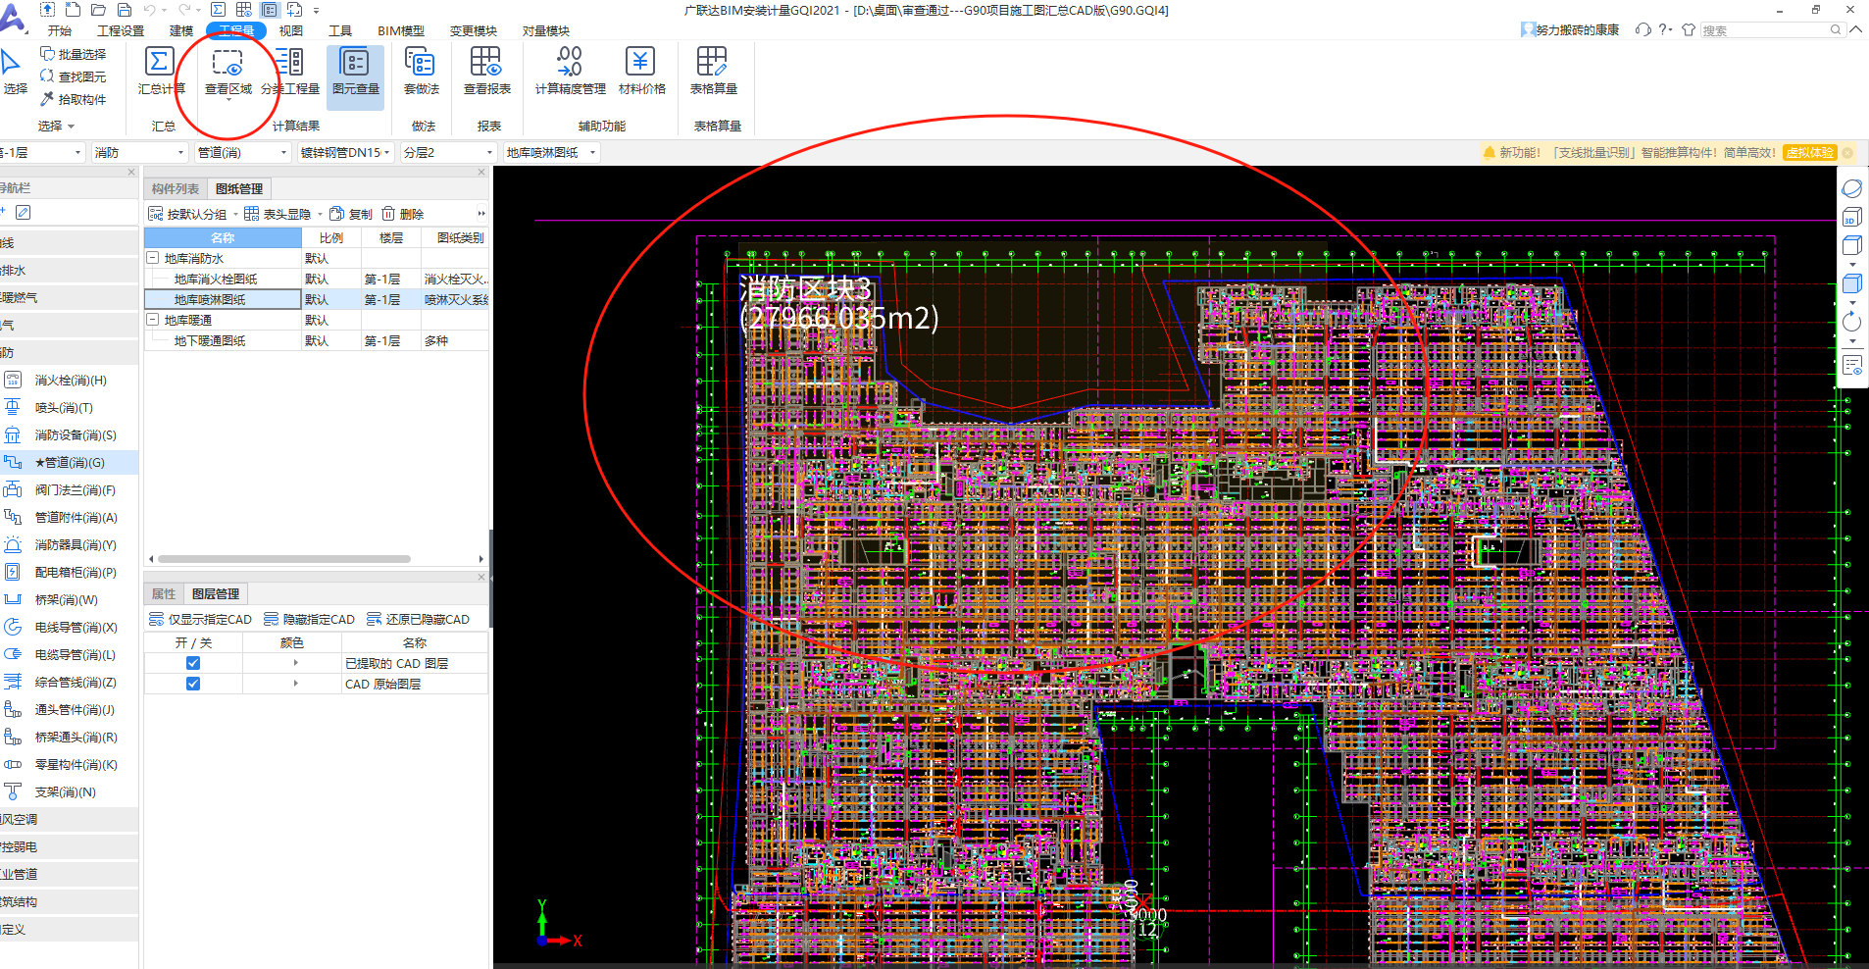The height and width of the screenshot is (969, 1869).
Task: Click the display settings list icon on canvas toolbar
Action: tap(1851, 366)
